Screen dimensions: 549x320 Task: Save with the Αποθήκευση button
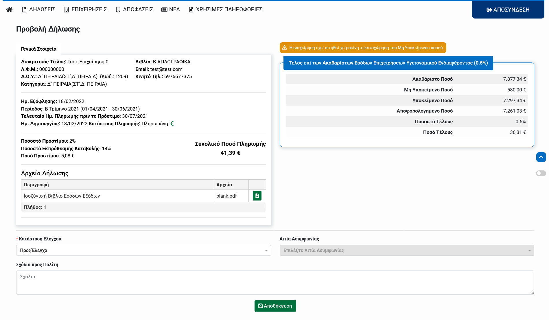[275, 306]
